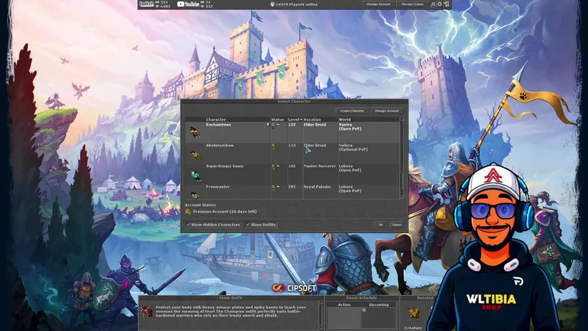Image resolution: width=588 pixels, height=331 pixels.
Task: Switch to the Active events column
Action: click(344, 305)
